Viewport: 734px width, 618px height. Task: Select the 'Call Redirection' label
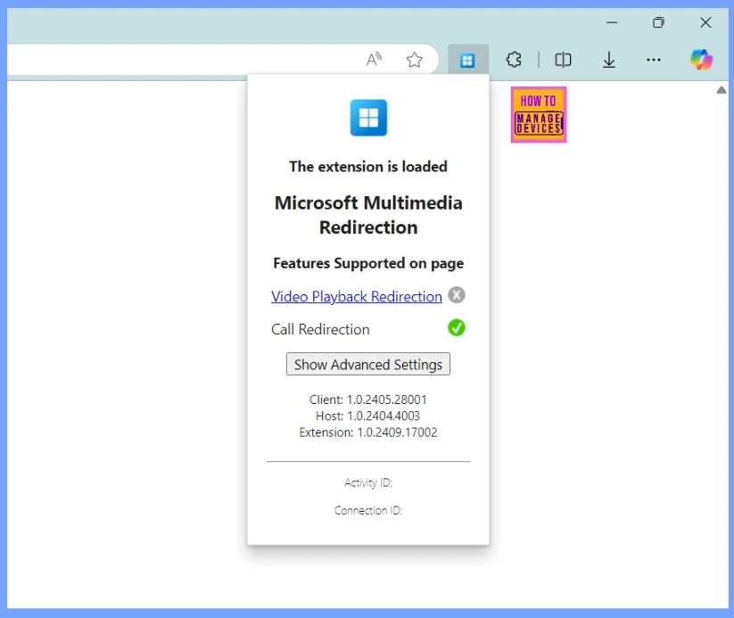click(320, 329)
